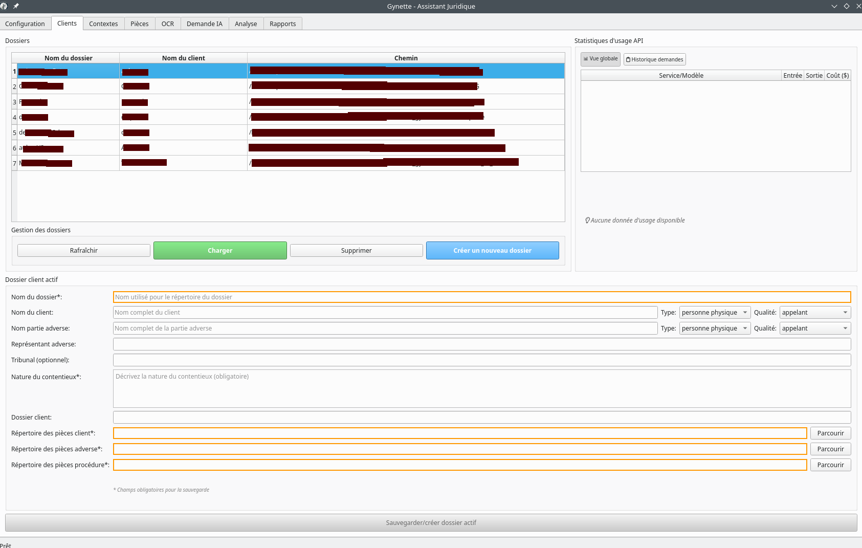The height and width of the screenshot is (548, 862).
Task: Expand the Type dropdown for Nom partie adverse
Action: tap(715, 328)
